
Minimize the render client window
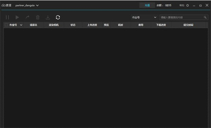click(194, 6)
